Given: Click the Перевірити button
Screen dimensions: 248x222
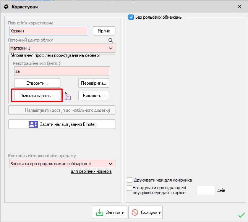Looking at the screenshot, I should point(94,83).
